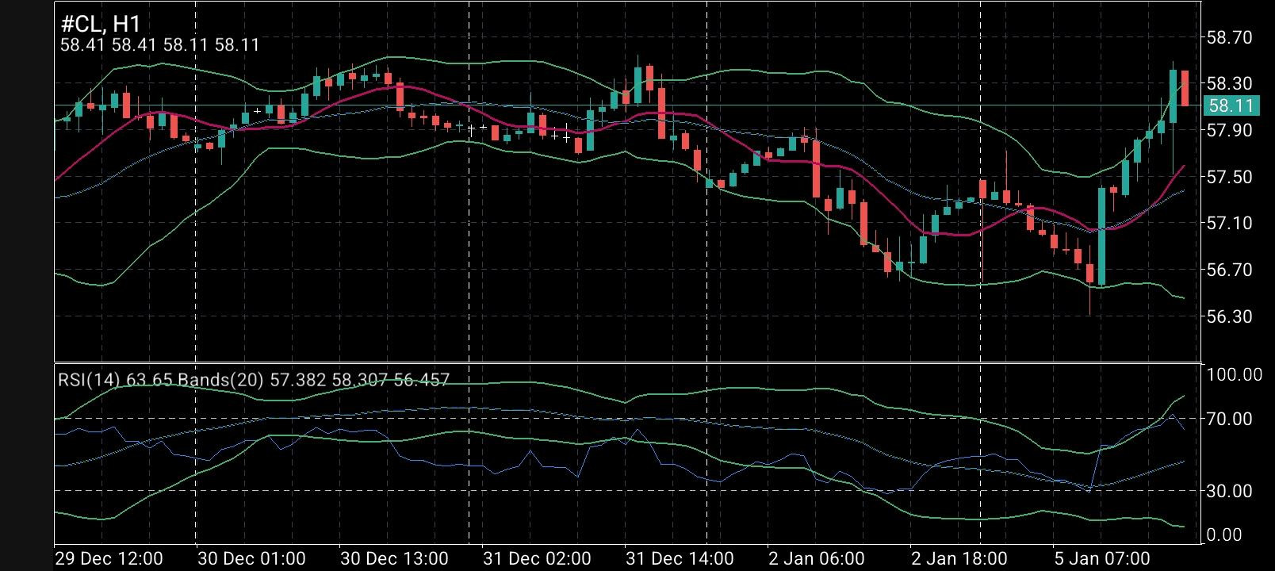1275x571 pixels.
Task: Click the 58.30 price axis label
Action: [x=1229, y=83]
